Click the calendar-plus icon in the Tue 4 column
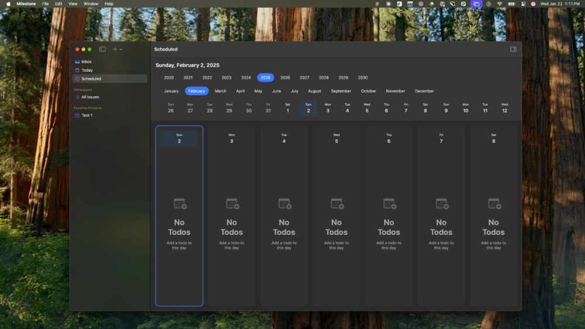 (x=285, y=204)
